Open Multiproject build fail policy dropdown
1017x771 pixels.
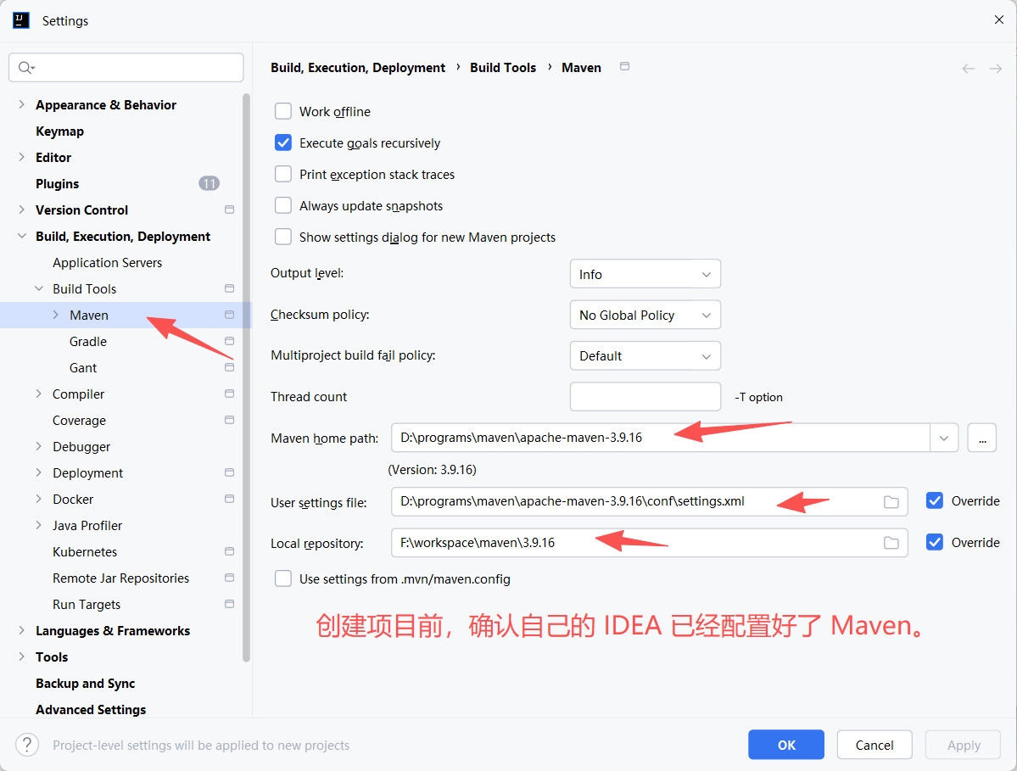tap(645, 356)
